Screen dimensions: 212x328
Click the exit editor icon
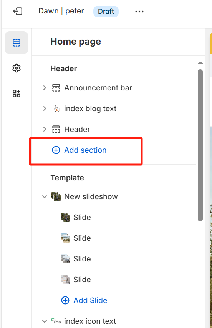pyautogui.click(x=18, y=11)
